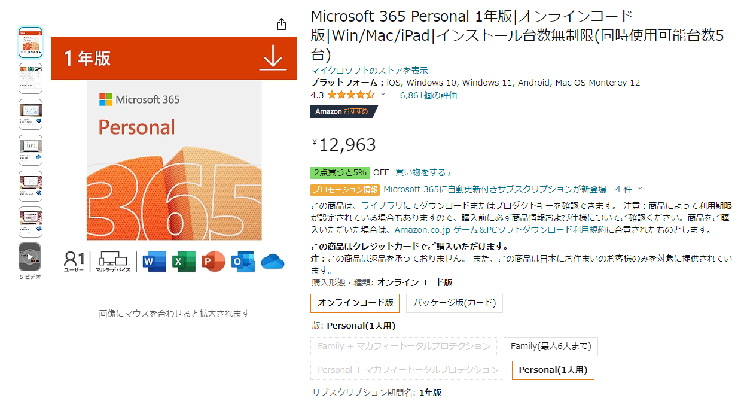This screenshot has height=401, width=738.
Task: Choose the Personal(1人用) edition button
Action: point(553,370)
